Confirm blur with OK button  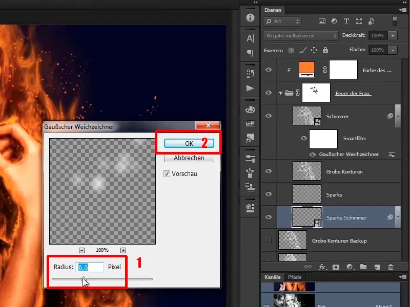click(189, 143)
